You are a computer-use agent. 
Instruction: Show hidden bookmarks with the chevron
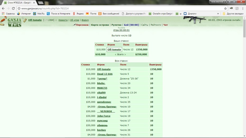click(x=218, y=14)
